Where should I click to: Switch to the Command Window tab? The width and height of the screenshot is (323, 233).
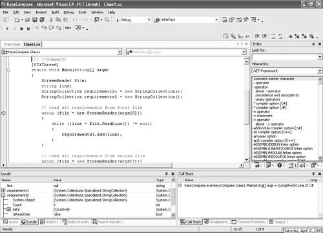click(x=249, y=222)
